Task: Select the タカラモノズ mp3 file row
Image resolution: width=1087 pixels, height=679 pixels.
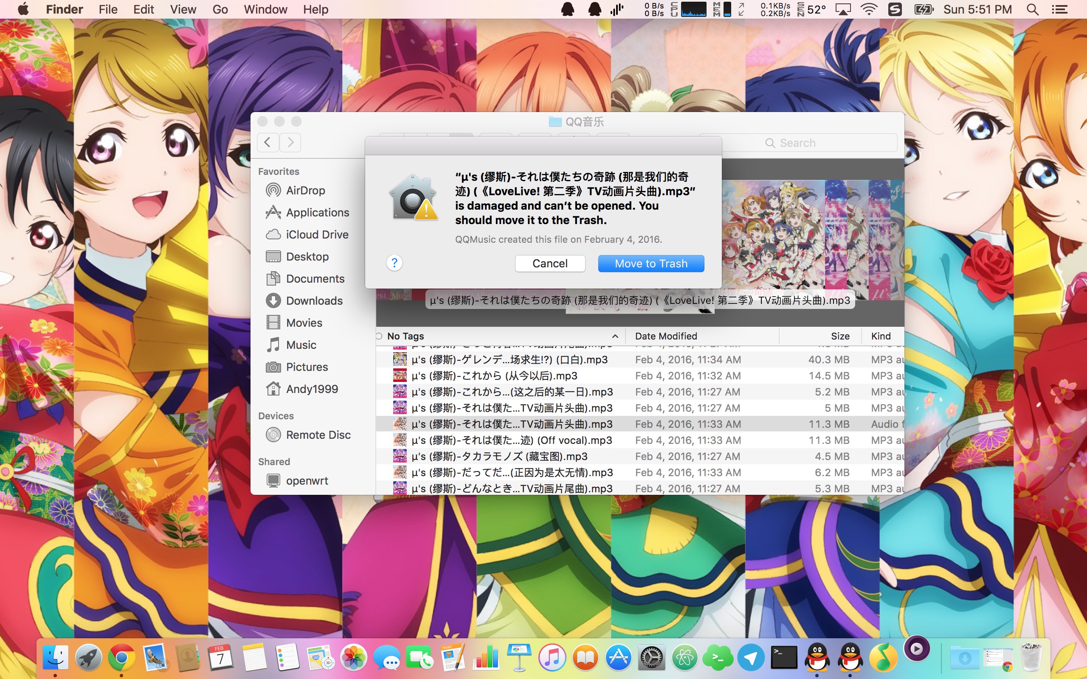Action: pyautogui.click(x=499, y=456)
